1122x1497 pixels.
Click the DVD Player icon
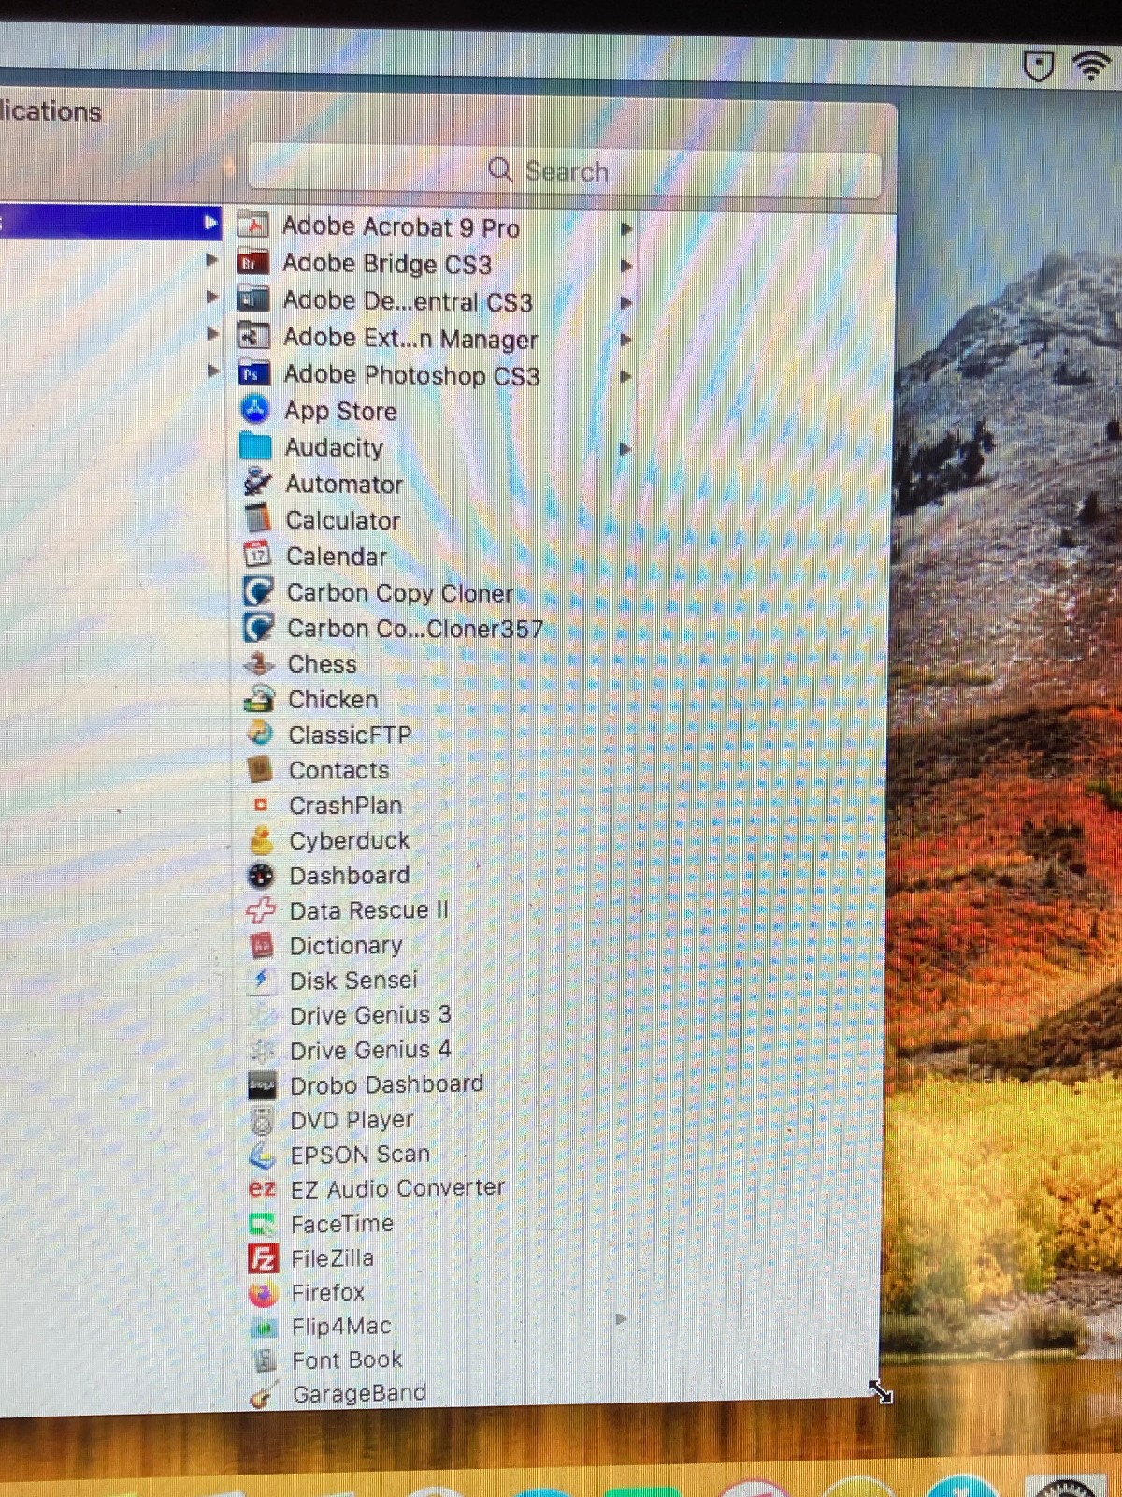(263, 1119)
